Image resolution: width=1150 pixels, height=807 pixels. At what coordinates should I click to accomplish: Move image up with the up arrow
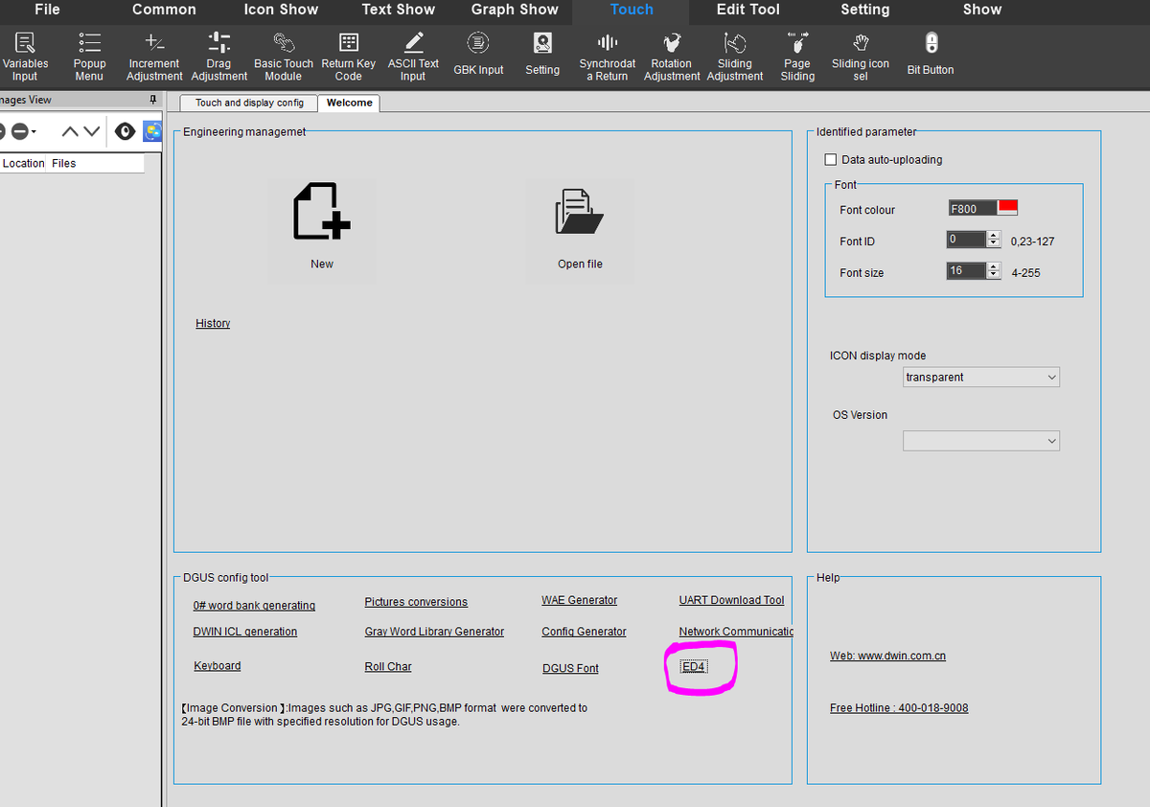pos(70,132)
